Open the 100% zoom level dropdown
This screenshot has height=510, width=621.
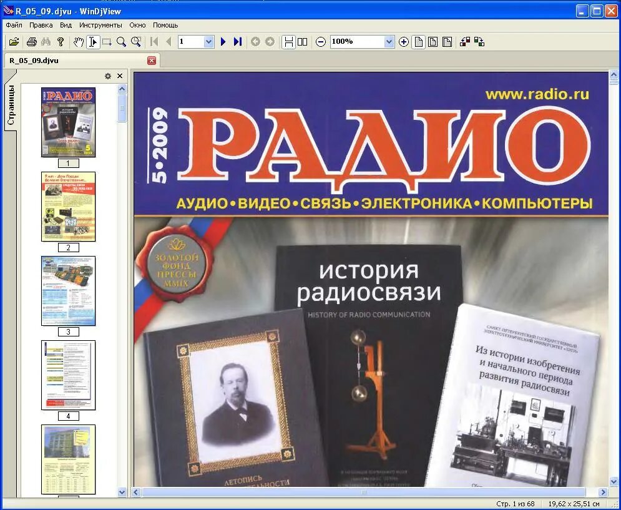(389, 42)
